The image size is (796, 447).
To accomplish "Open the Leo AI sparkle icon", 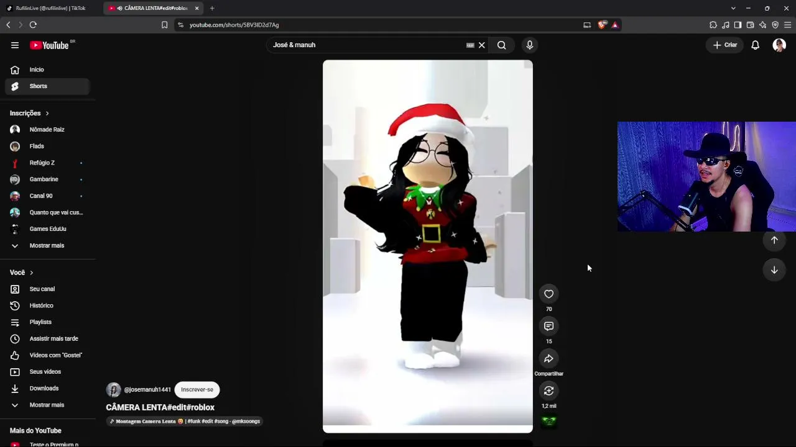I will pos(762,25).
